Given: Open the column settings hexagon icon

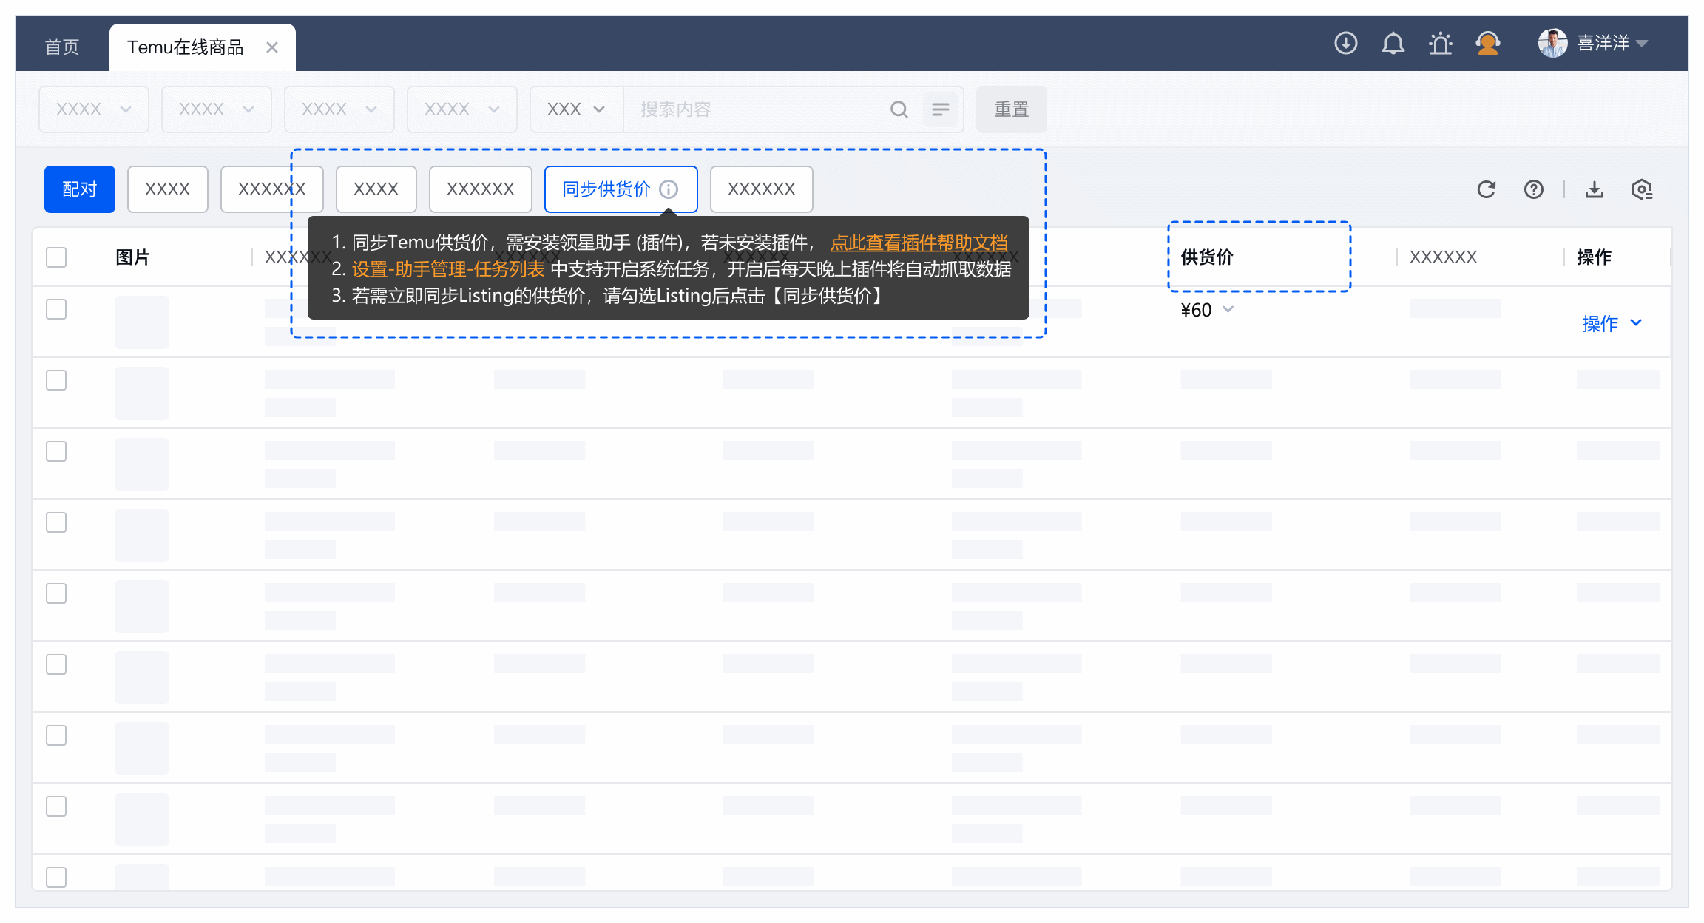Looking at the screenshot, I should [x=1642, y=190].
